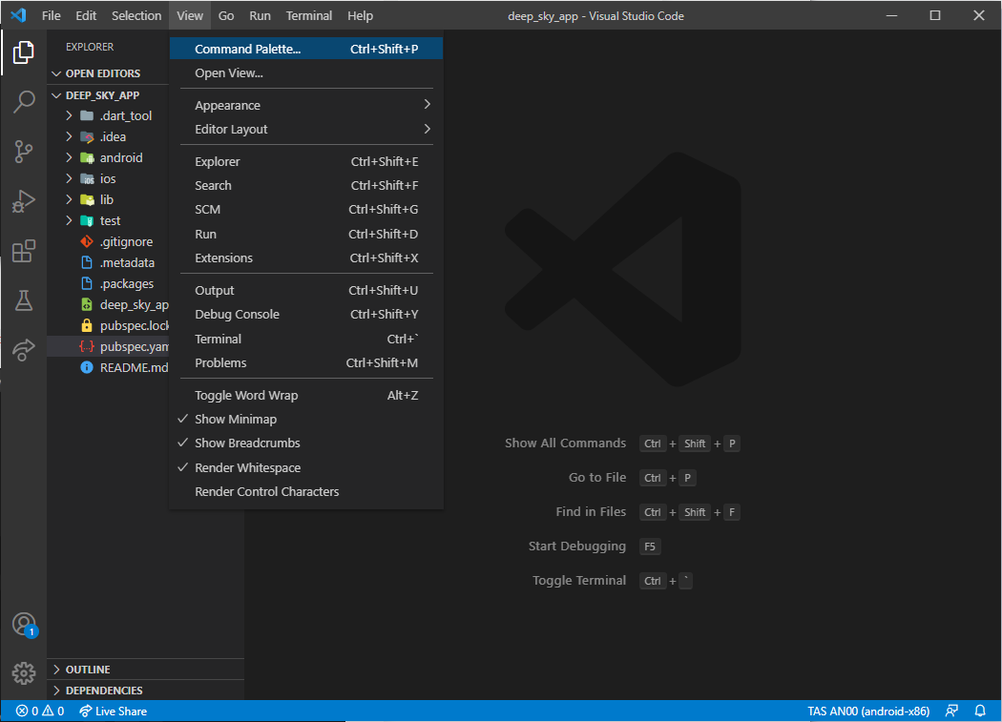Toggle Show Breadcrumbs option

point(306,444)
